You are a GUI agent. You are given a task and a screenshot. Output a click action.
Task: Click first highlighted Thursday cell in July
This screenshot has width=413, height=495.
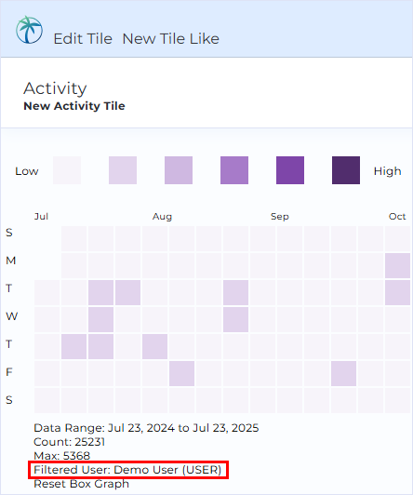[x=73, y=346]
